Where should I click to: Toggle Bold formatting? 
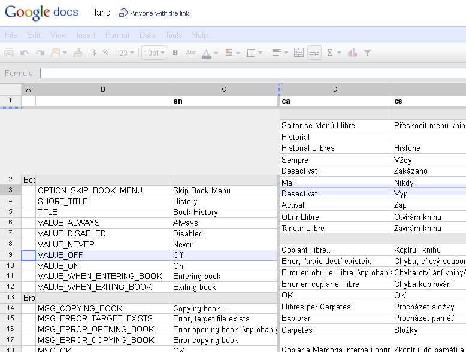(x=175, y=53)
